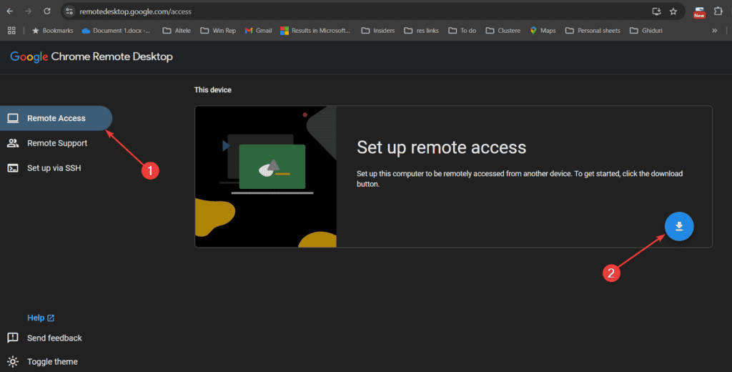Open Results in Microsoft bookmark
Image resolution: width=732 pixels, height=372 pixels.
(x=315, y=30)
